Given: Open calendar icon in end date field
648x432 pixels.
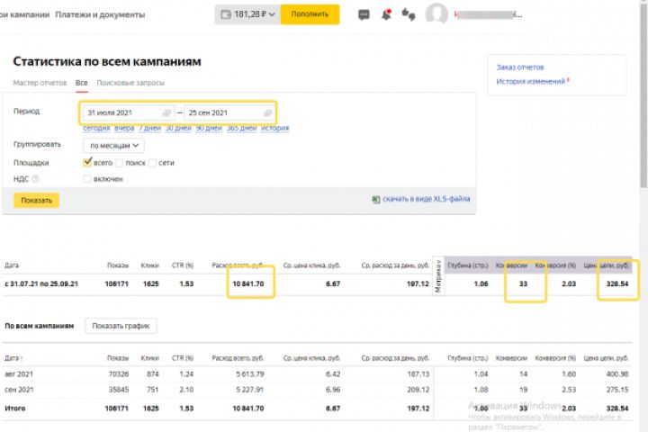Looking at the screenshot, I should tap(267, 113).
